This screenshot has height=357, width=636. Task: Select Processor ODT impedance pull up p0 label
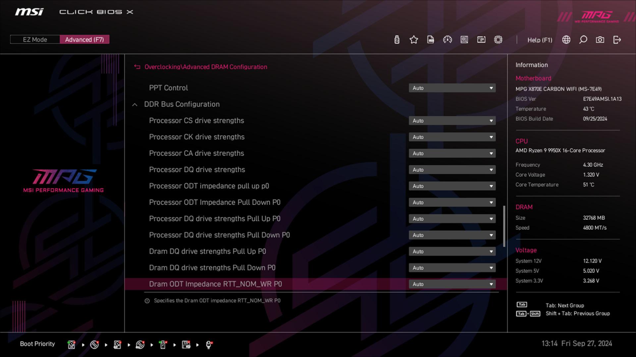(209, 186)
